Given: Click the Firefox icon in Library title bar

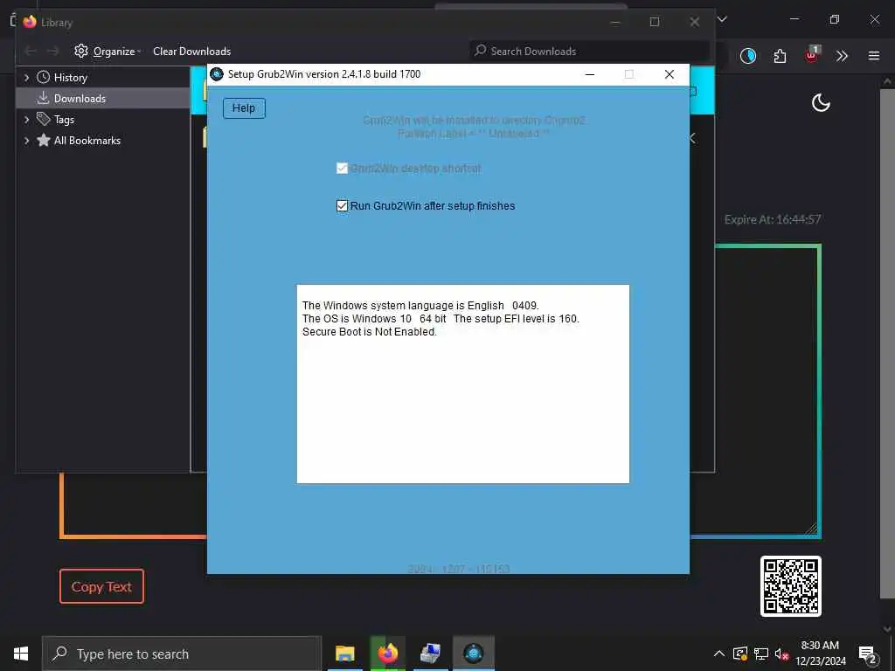Looking at the screenshot, I should (30, 22).
